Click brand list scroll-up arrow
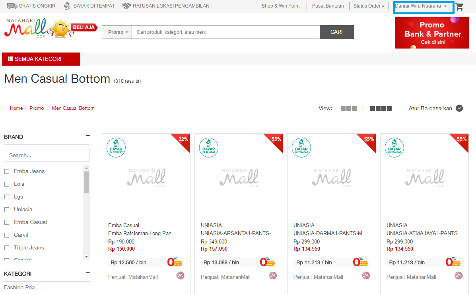Screen dimensions: 476x294 point(87,168)
